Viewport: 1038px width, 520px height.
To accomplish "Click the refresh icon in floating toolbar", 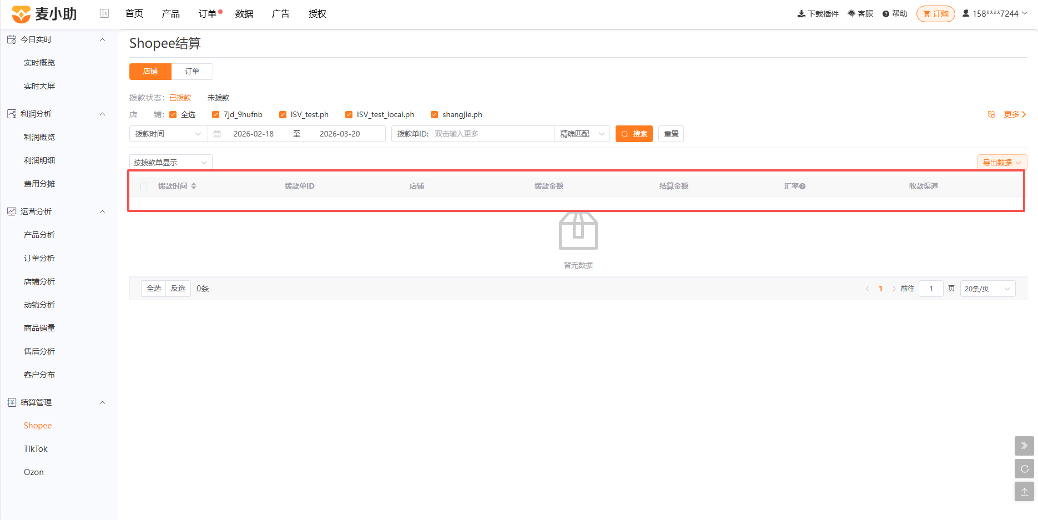I will pyautogui.click(x=1024, y=469).
